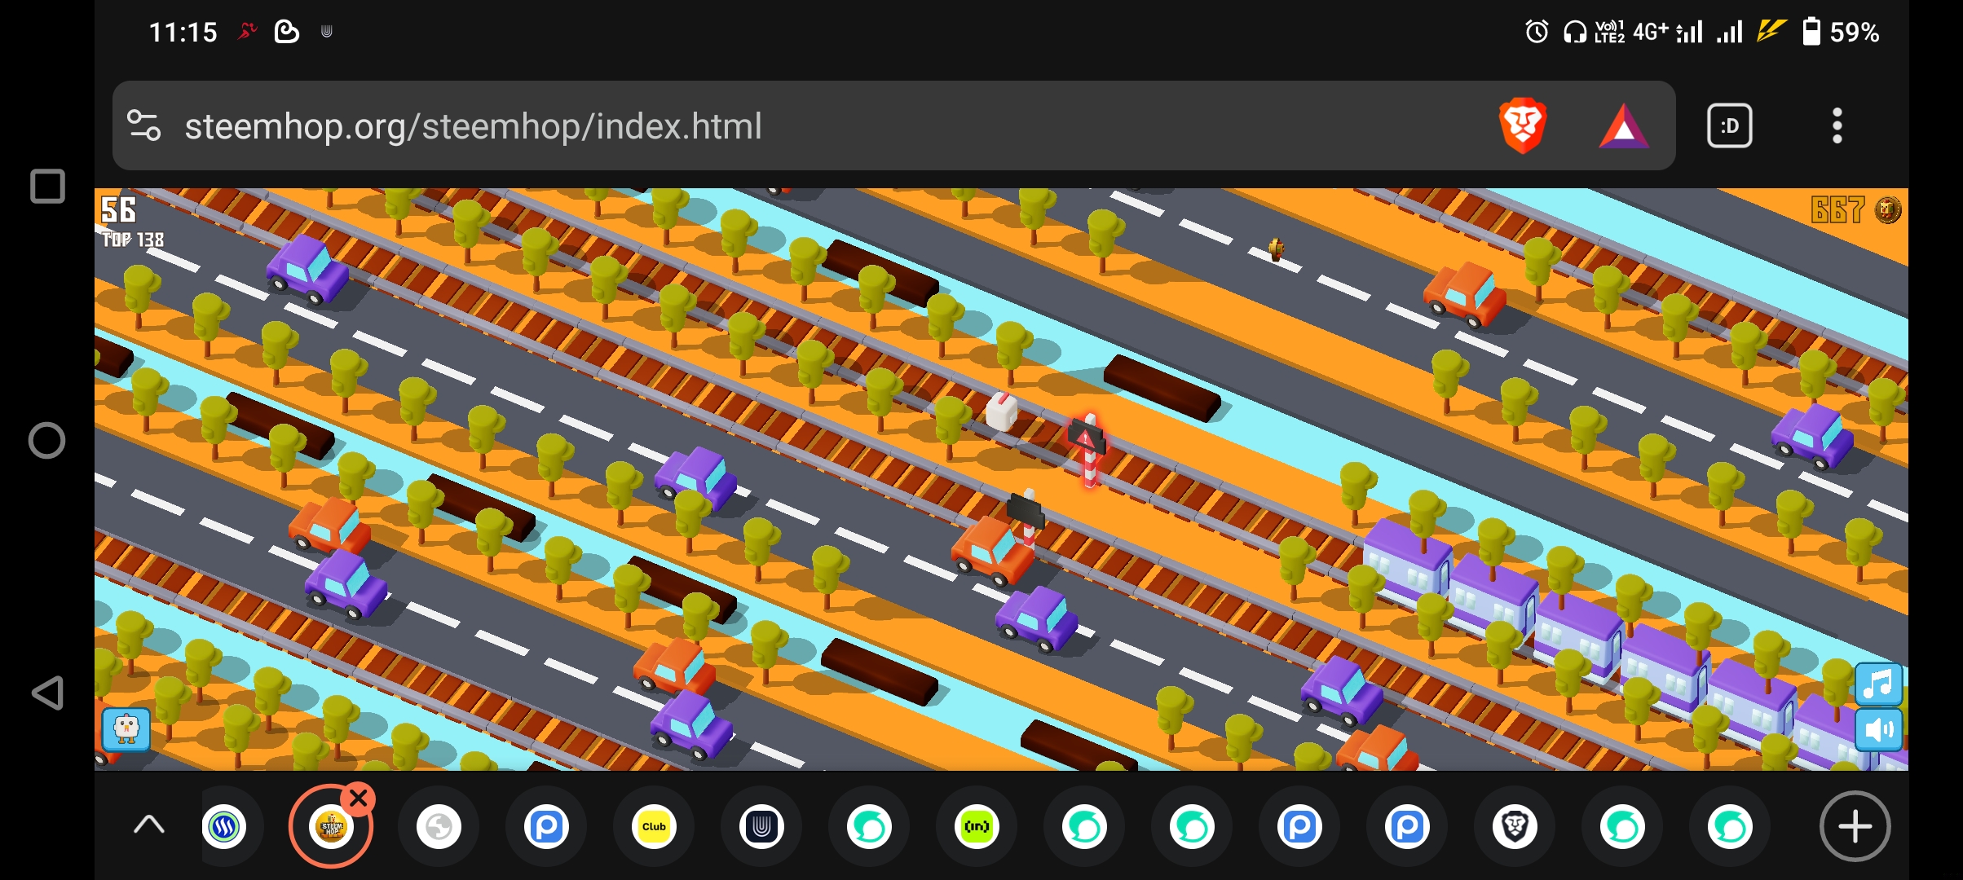Tap the Android recents square button
Screen dimensions: 1963x880
pyautogui.click(x=47, y=187)
